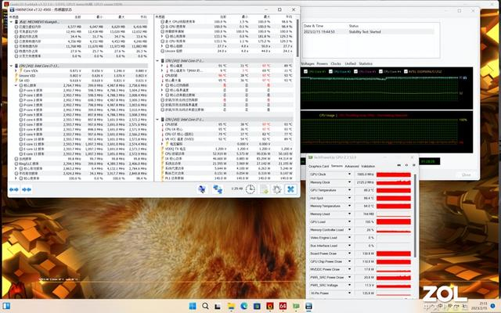Open the Advanced tab in GPU-Z
The image size is (501, 313).
(x=353, y=166)
